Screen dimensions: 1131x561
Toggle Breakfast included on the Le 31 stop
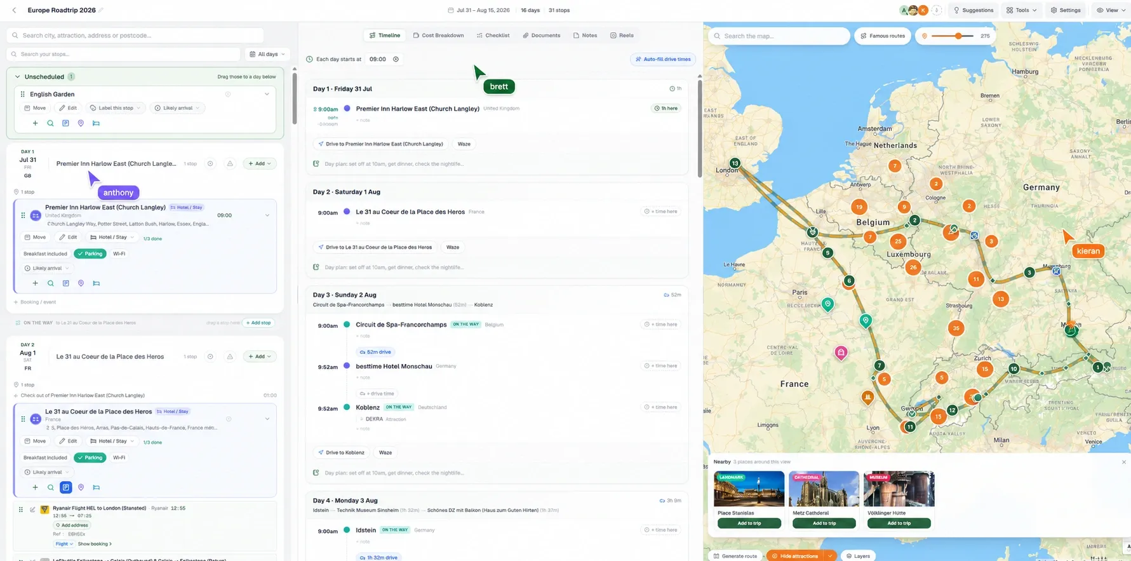[x=45, y=457]
